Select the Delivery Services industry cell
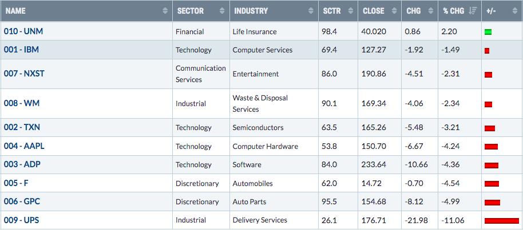 tap(260, 220)
